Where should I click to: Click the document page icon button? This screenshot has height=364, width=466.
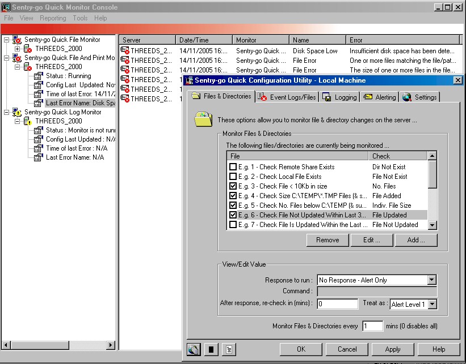click(227, 349)
